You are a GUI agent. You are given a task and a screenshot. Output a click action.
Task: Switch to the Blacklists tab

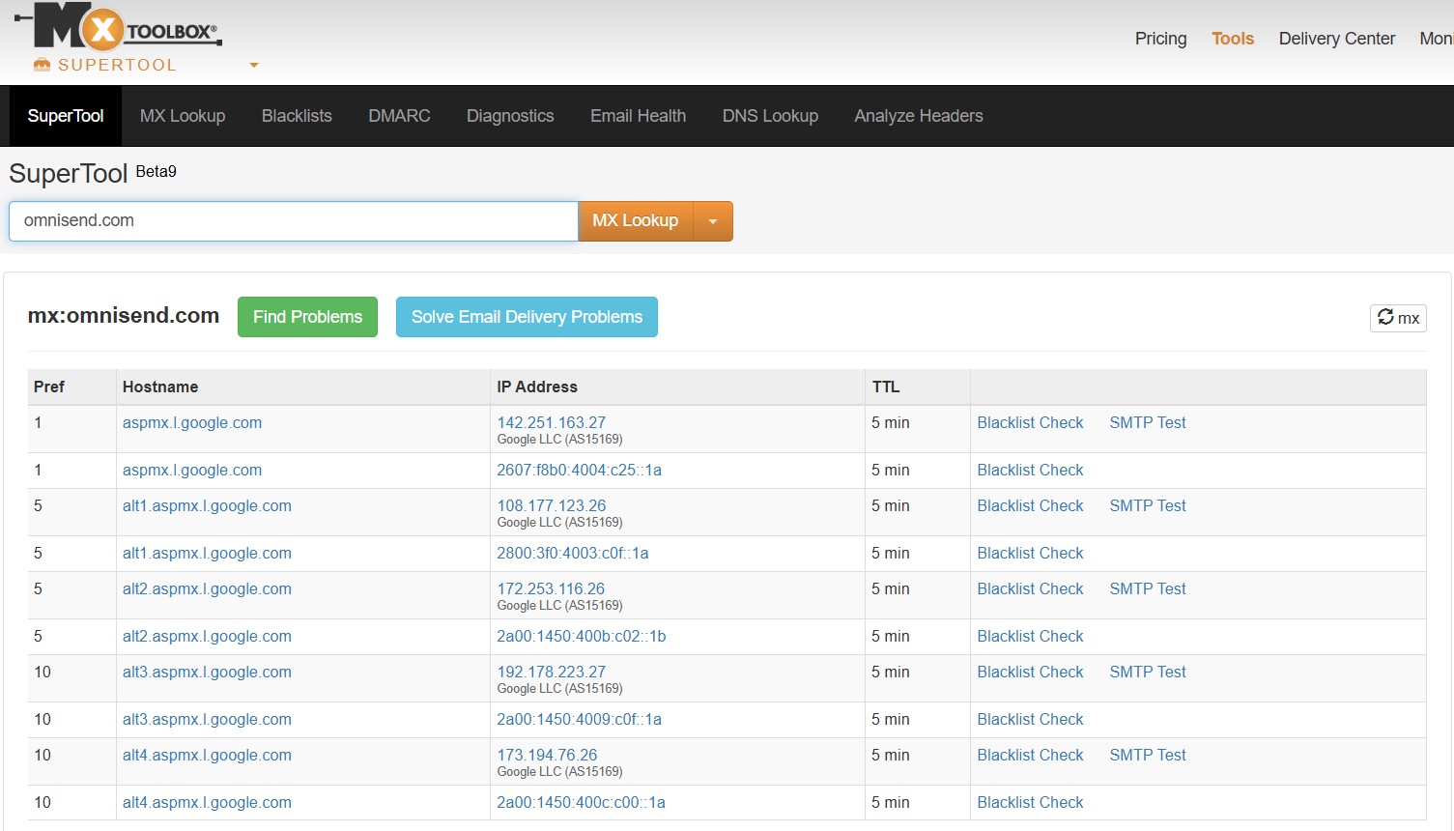tap(297, 116)
